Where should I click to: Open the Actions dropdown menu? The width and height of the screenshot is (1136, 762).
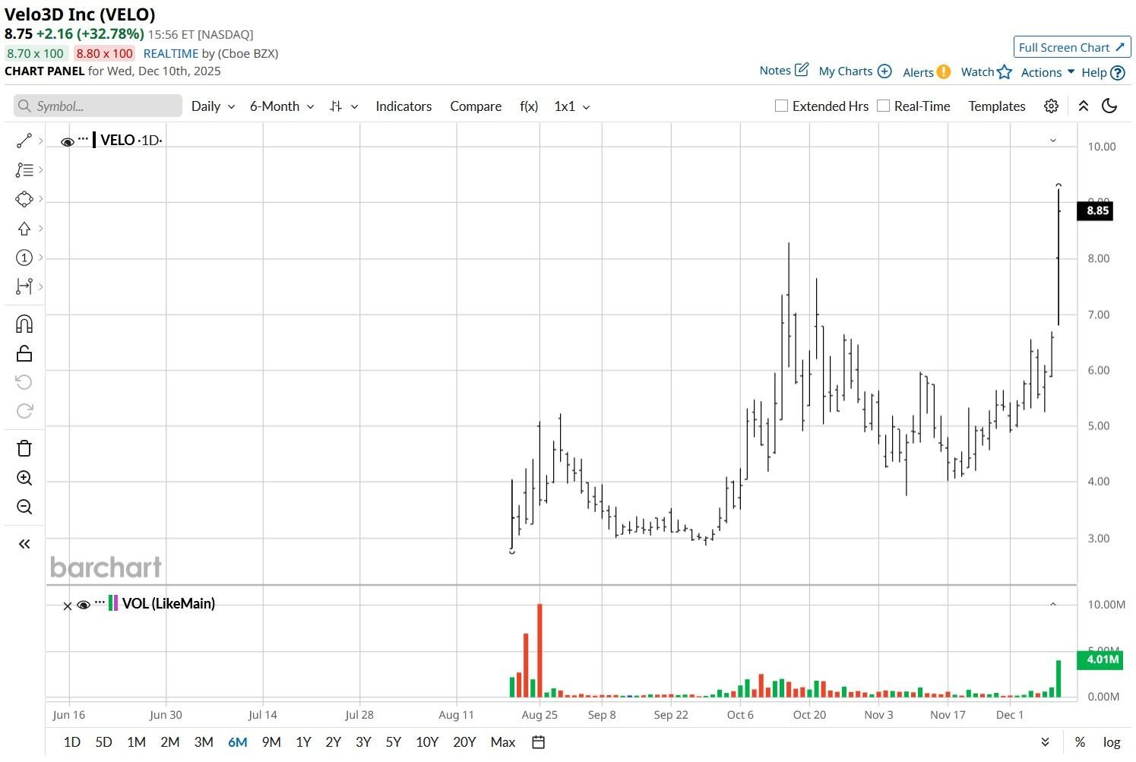(1046, 71)
